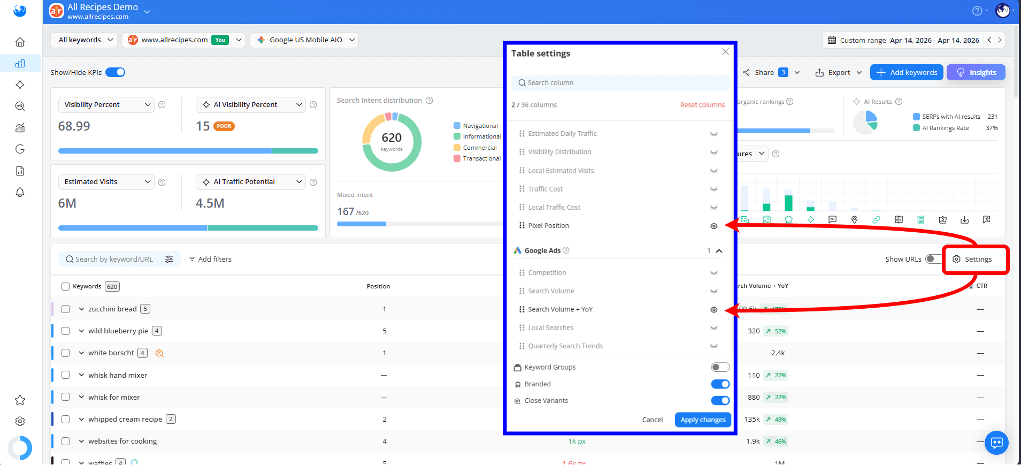Check the select-all Keywords checkbox
Viewport: 1021px width, 465px height.
pos(65,286)
